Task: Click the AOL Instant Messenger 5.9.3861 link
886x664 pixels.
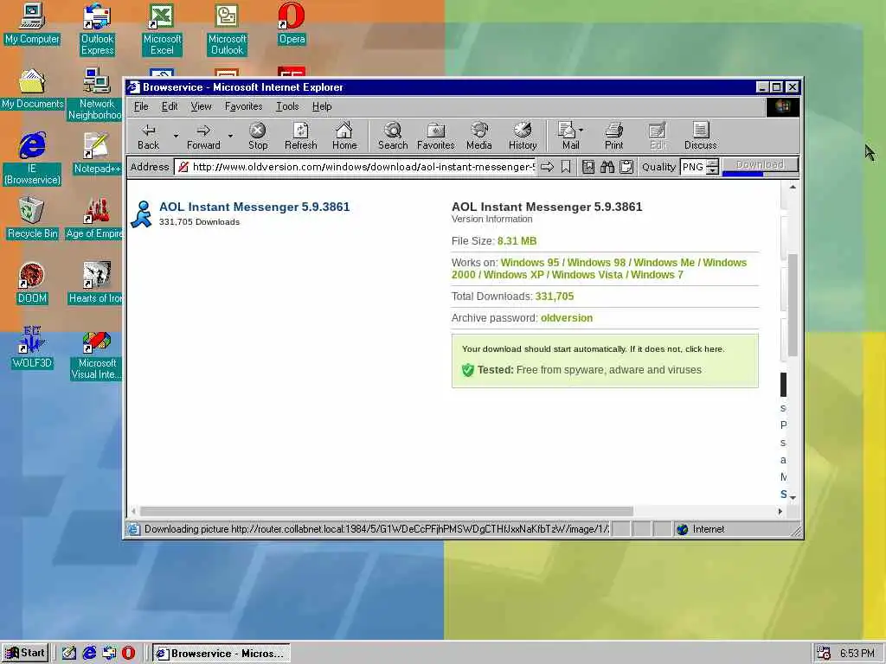Action: tap(254, 207)
